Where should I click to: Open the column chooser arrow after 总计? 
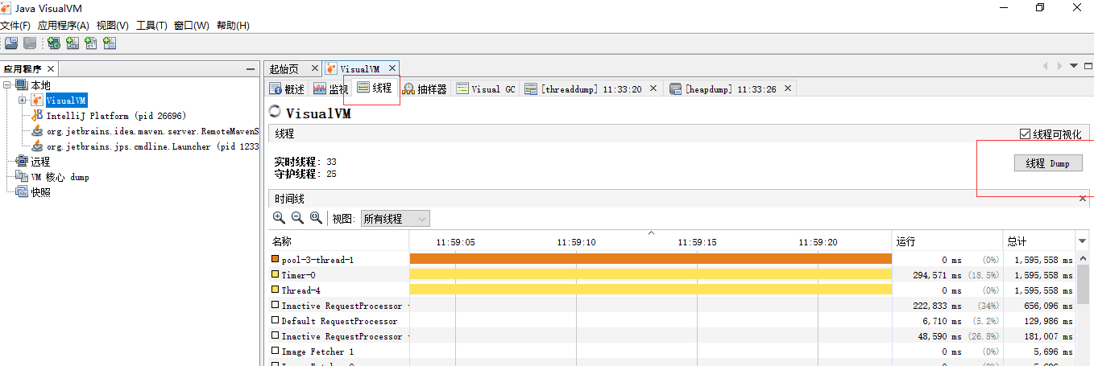point(1083,242)
